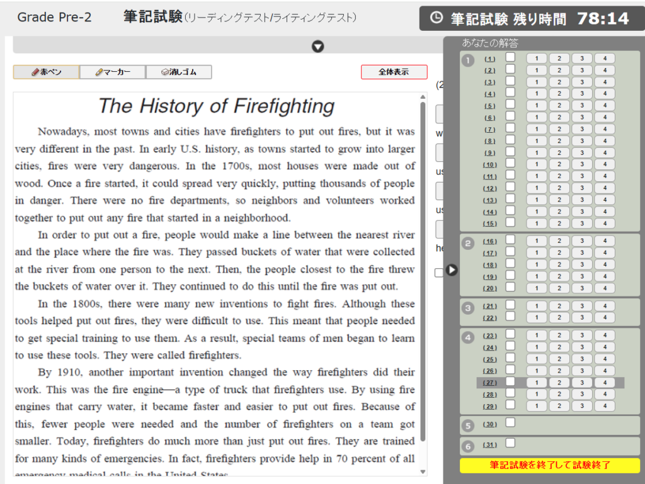Select the red pen (赤ペン) tool

[x=47, y=72]
